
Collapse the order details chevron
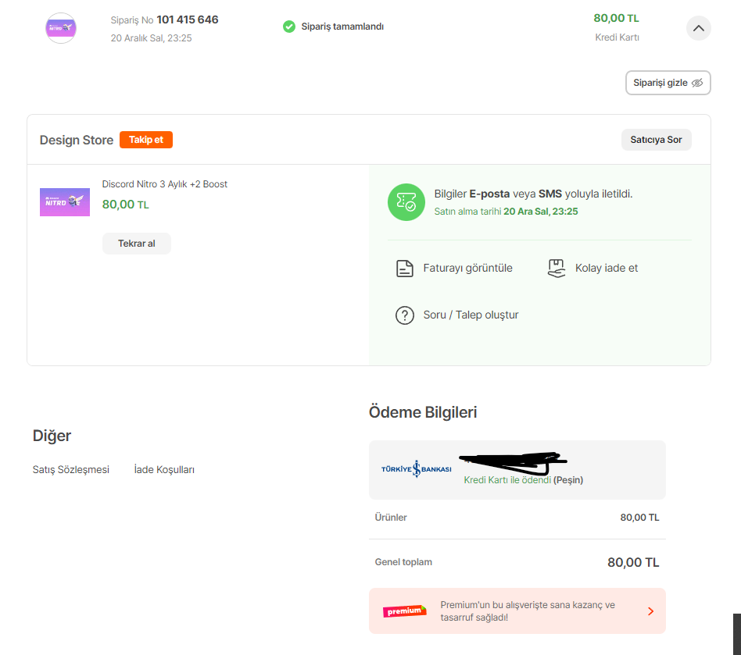(699, 28)
